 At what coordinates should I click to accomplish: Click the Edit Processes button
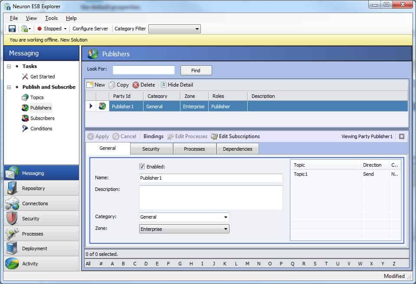point(187,136)
